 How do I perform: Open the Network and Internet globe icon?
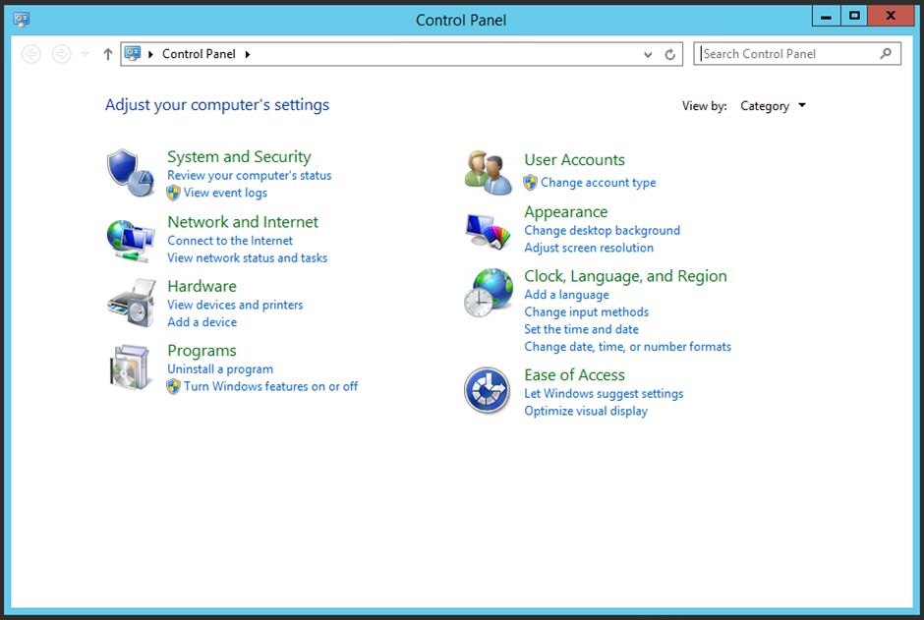[x=131, y=240]
